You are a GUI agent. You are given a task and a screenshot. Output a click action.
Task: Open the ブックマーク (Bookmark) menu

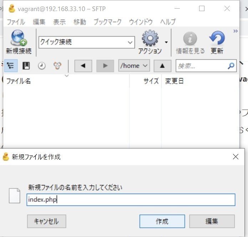point(107,22)
